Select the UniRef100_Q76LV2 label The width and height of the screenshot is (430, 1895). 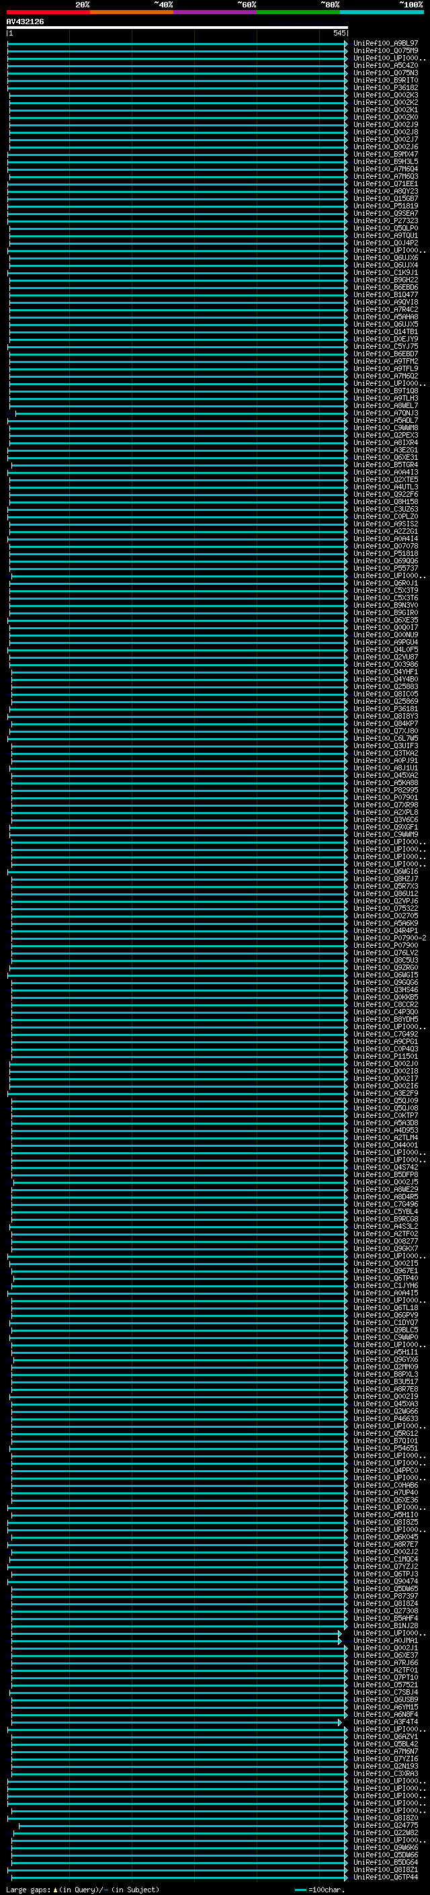pyautogui.click(x=385, y=953)
